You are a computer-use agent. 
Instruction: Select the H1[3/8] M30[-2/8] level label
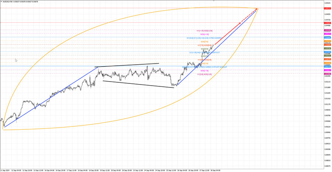pyautogui.click(x=204, y=74)
